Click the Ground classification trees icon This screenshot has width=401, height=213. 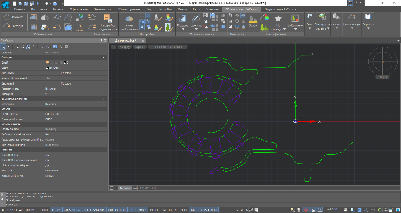coord(253,19)
